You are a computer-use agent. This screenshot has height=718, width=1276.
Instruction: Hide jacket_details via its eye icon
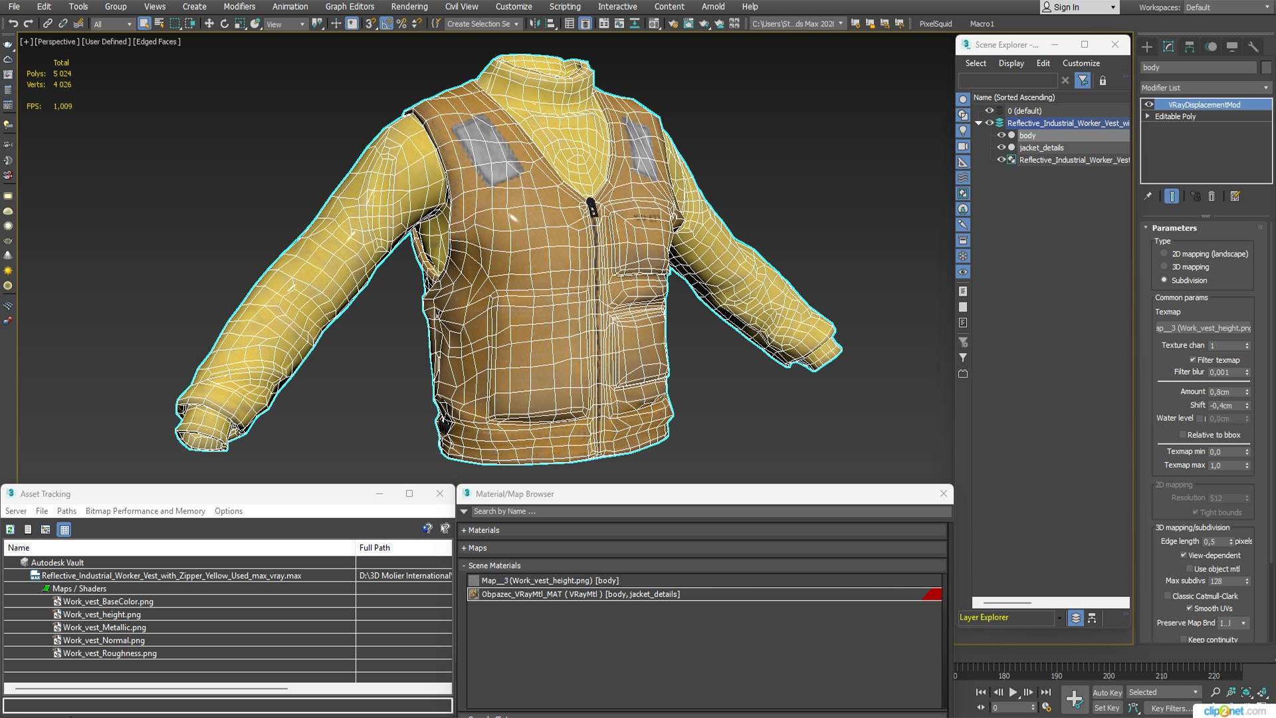click(1001, 147)
